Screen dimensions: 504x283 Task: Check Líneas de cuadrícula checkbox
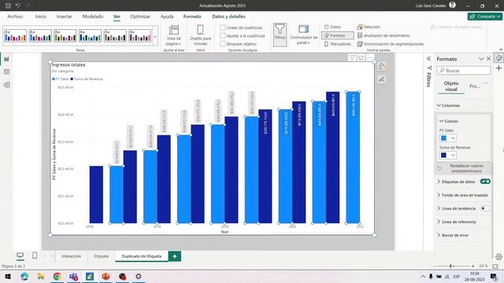(223, 28)
